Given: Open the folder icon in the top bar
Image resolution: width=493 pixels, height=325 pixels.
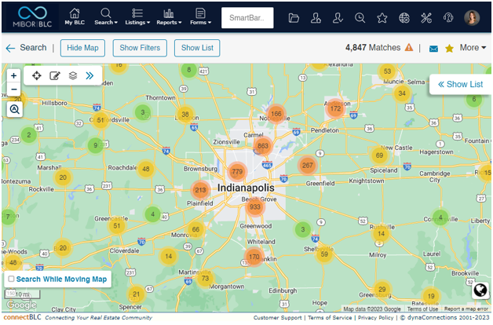Looking at the screenshot, I should coord(294,18).
